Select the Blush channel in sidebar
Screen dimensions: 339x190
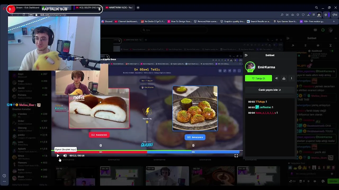coord(30,178)
